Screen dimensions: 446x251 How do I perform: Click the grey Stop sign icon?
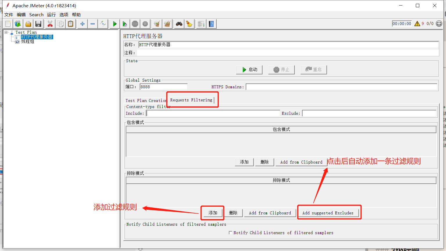click(x=135, y=24)
